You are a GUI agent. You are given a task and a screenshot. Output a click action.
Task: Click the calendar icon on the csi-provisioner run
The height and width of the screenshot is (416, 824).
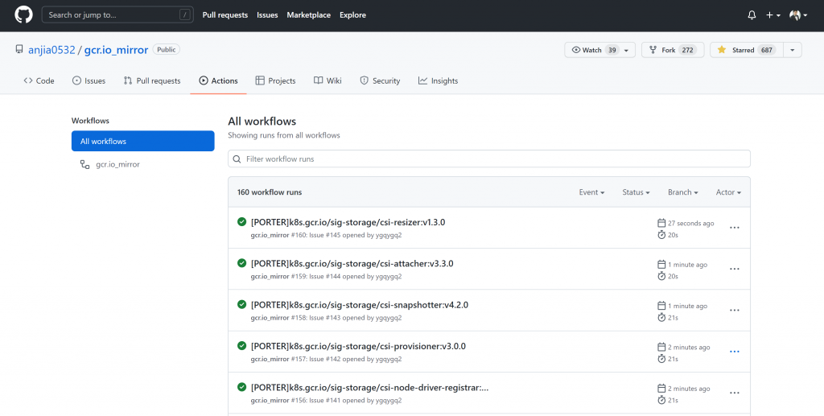point(661,347)
